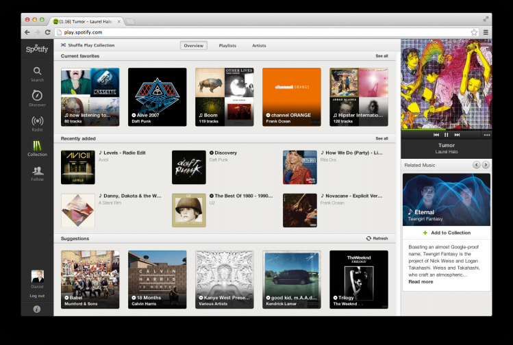Click the playback progress bar

(447, 129)
